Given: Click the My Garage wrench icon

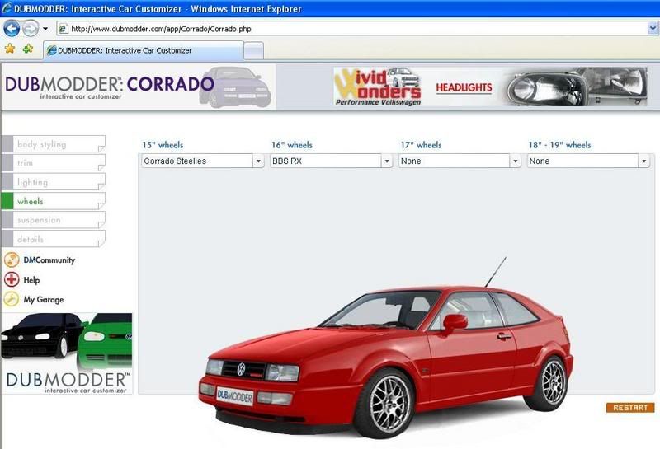Looking at the screenshot, I should point(12,299).
